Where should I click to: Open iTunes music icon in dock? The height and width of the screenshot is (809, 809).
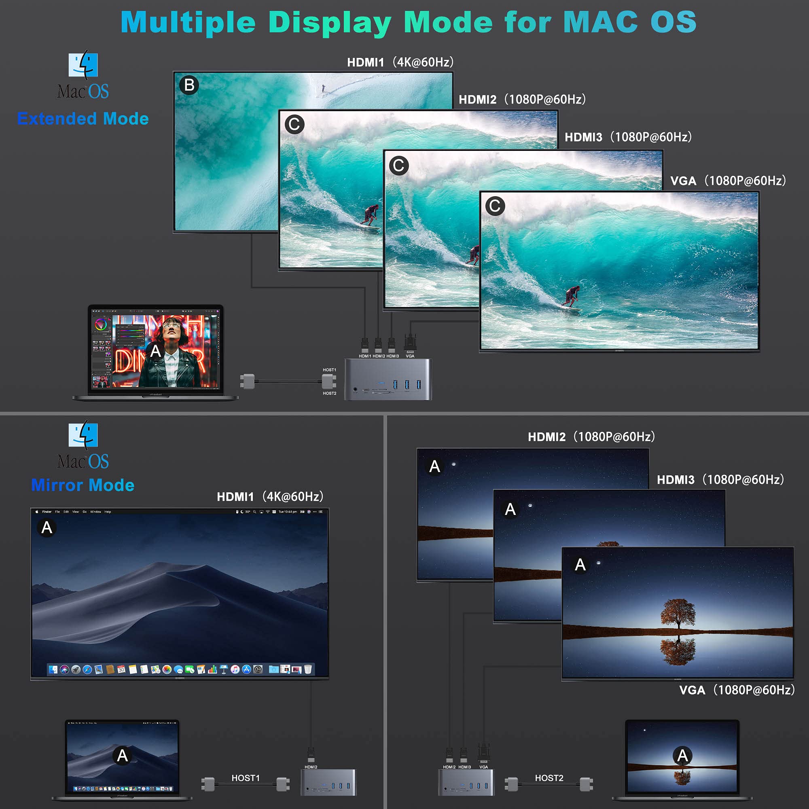pyautogui.click(x=235, y=669)
